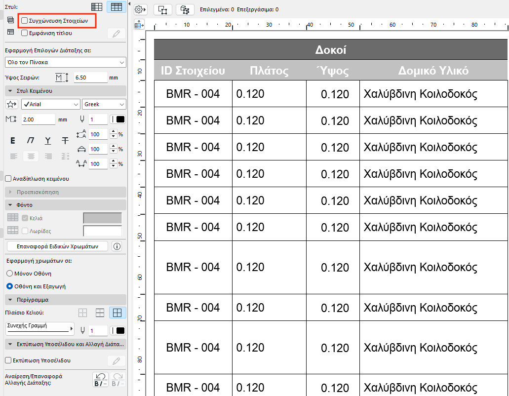Screen dimensions: 509x396
Task: Toggle underline text style
Action: coord(48,141)
